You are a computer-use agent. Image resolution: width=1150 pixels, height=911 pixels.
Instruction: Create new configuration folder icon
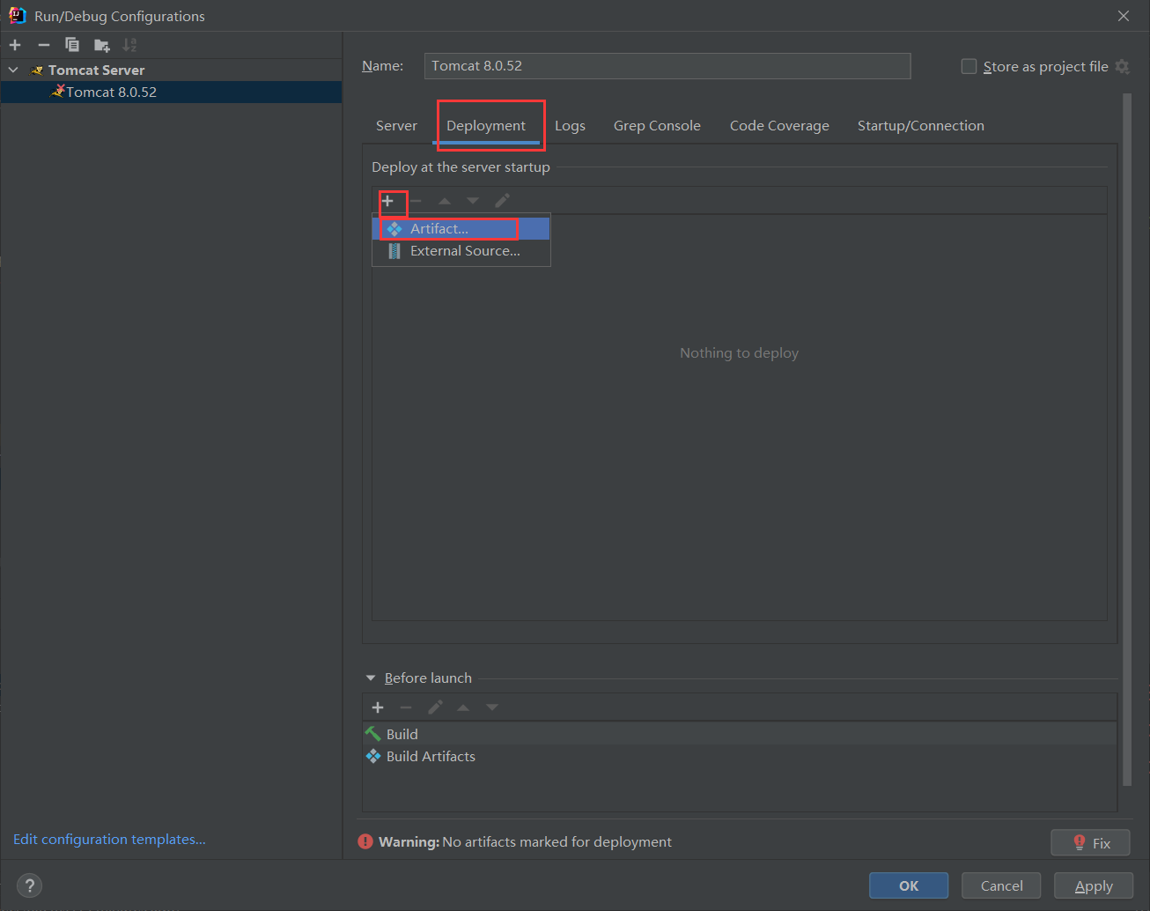pos(102,45)
